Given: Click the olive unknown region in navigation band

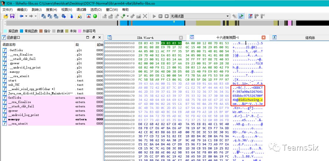Looking at the screenshot, I should pos(208,23).
